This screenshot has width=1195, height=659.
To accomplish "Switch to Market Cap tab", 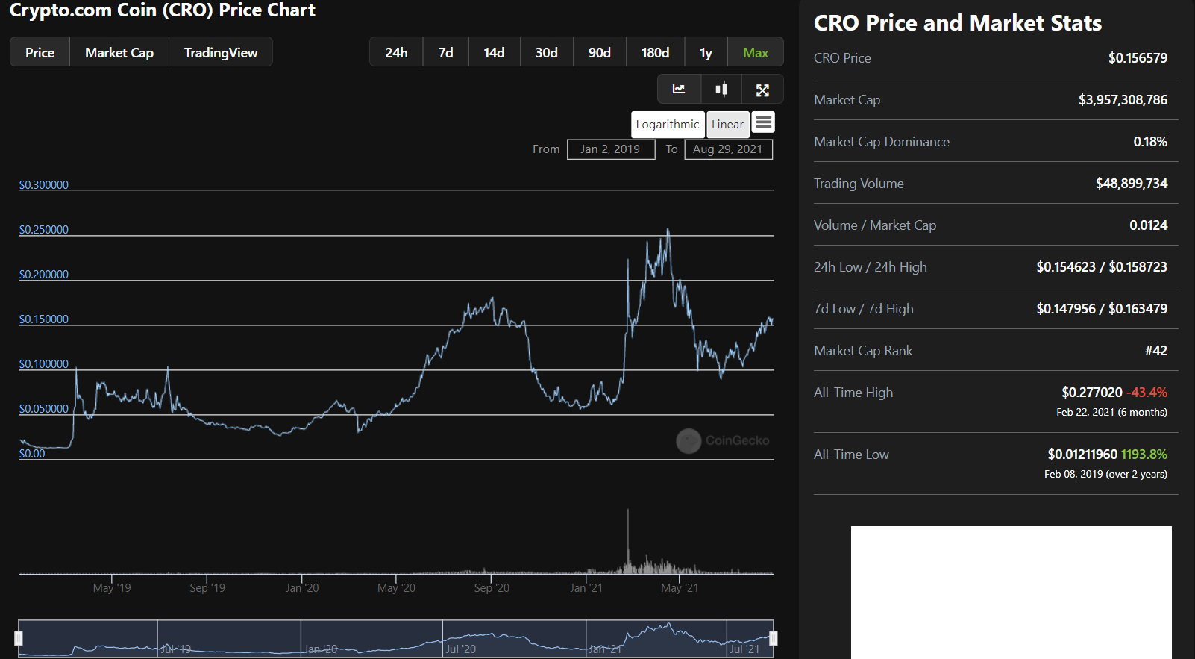I will point(119,52).
